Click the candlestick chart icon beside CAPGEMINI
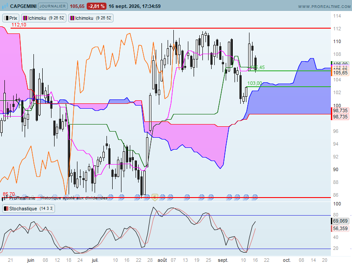Viewport: 352px width, 264px height. [x=5, y=6]
